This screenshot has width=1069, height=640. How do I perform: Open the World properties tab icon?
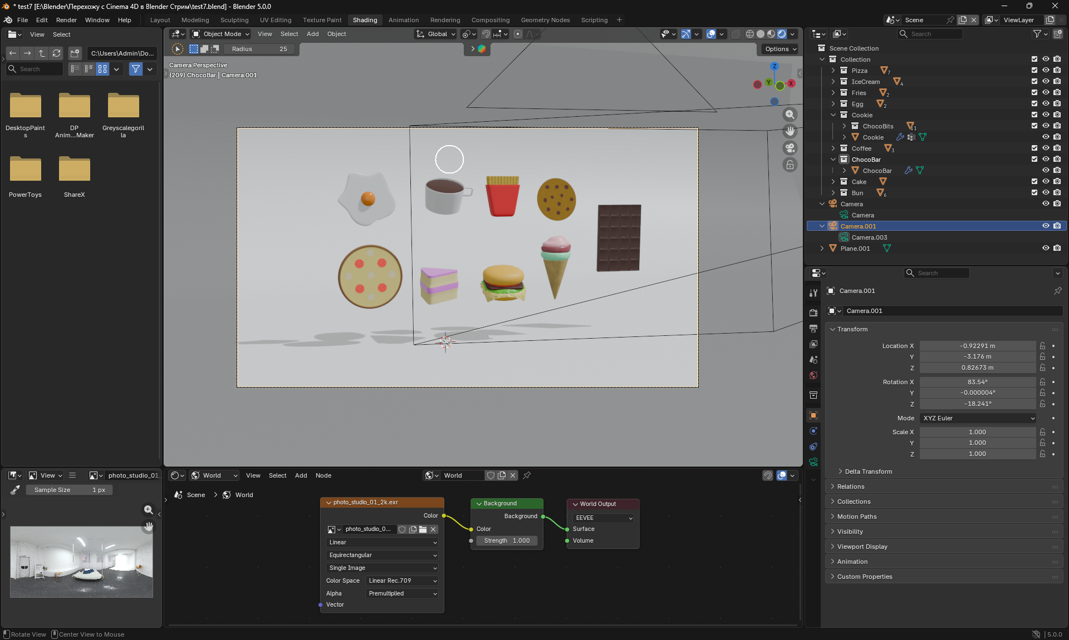(813, 375)
